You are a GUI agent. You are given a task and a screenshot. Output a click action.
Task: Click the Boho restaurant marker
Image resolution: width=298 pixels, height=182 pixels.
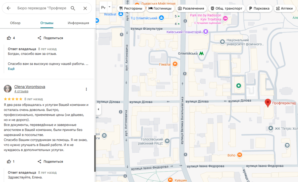(x=240, y=155)
